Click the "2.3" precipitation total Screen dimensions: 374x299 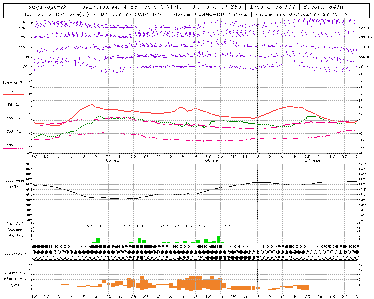214,226
